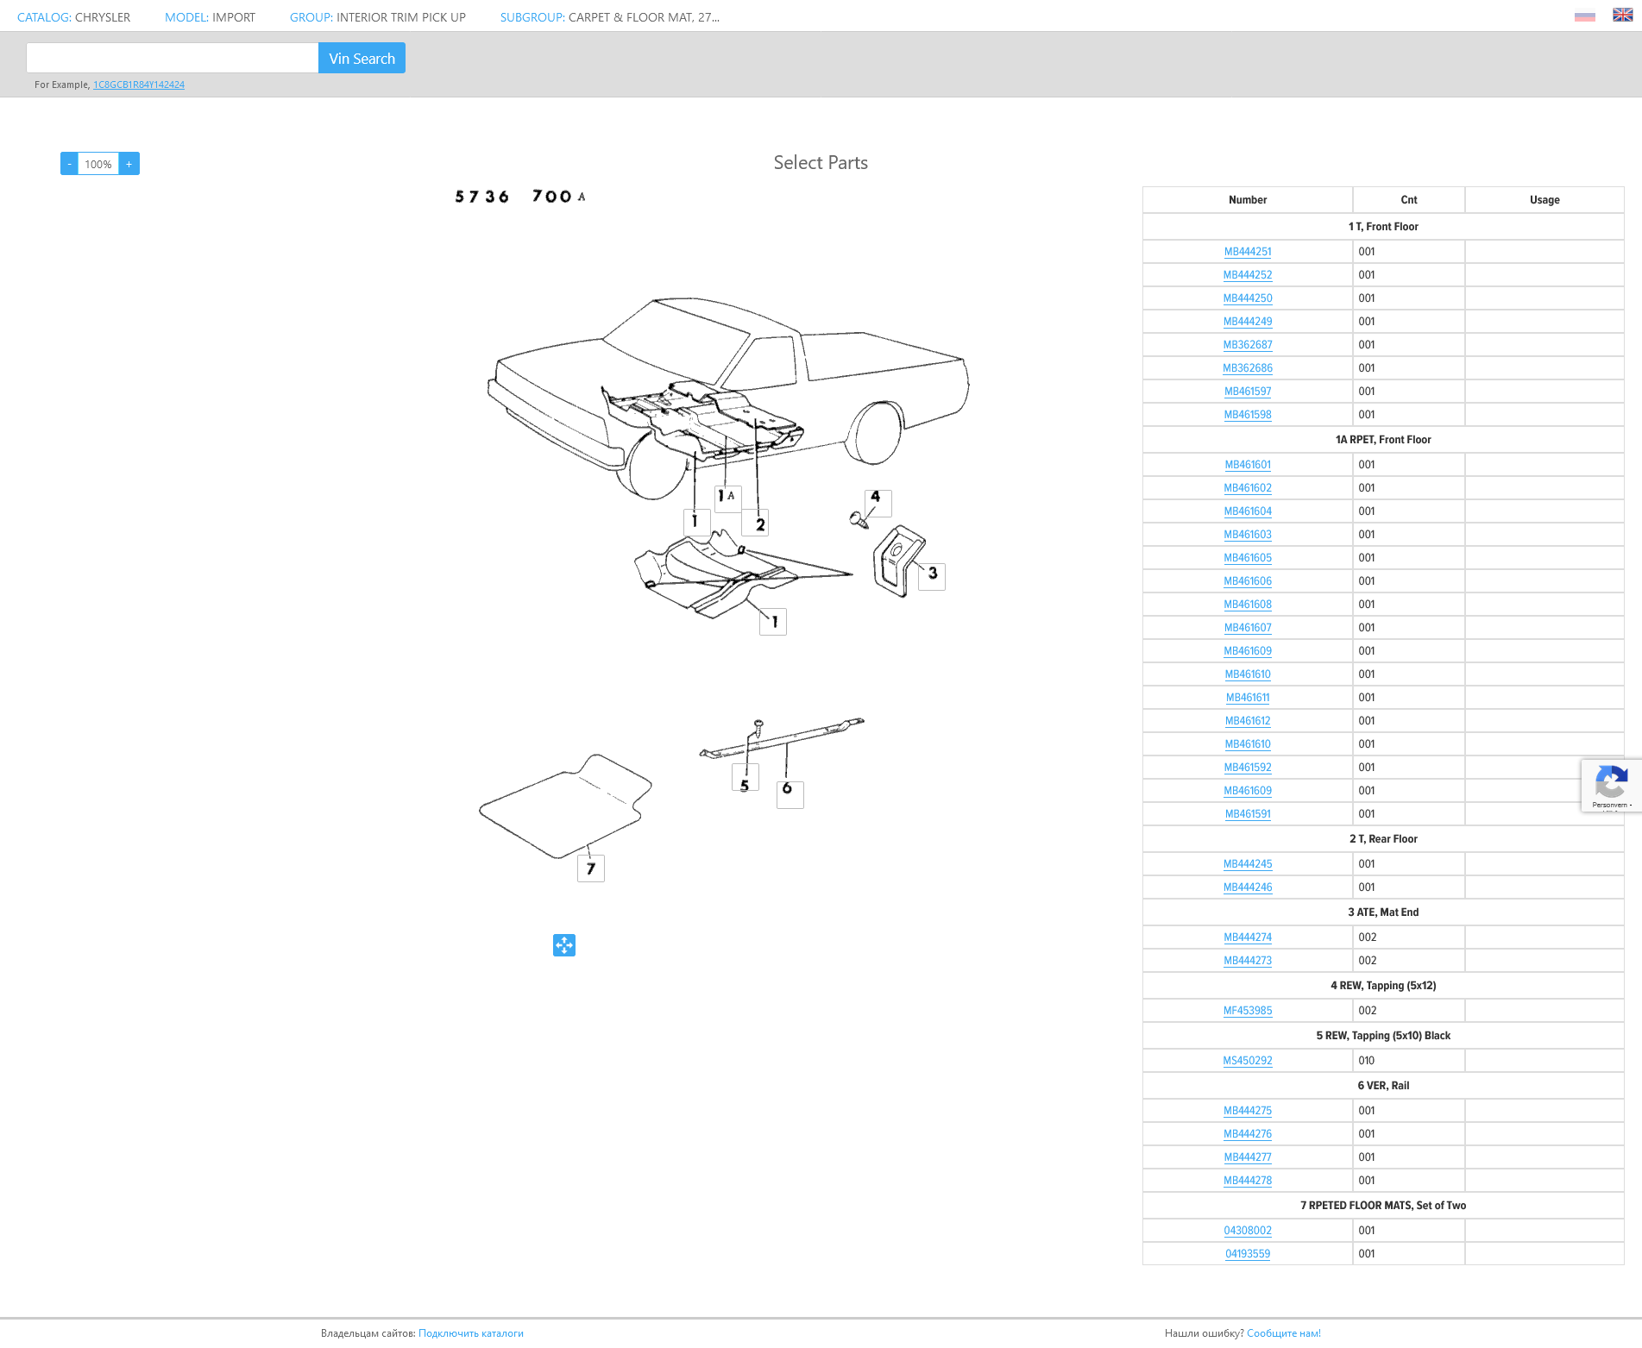Click the blue move/pan diagram icon
The width and height of the screenshot is (1642, 1348).
point(563,945)
